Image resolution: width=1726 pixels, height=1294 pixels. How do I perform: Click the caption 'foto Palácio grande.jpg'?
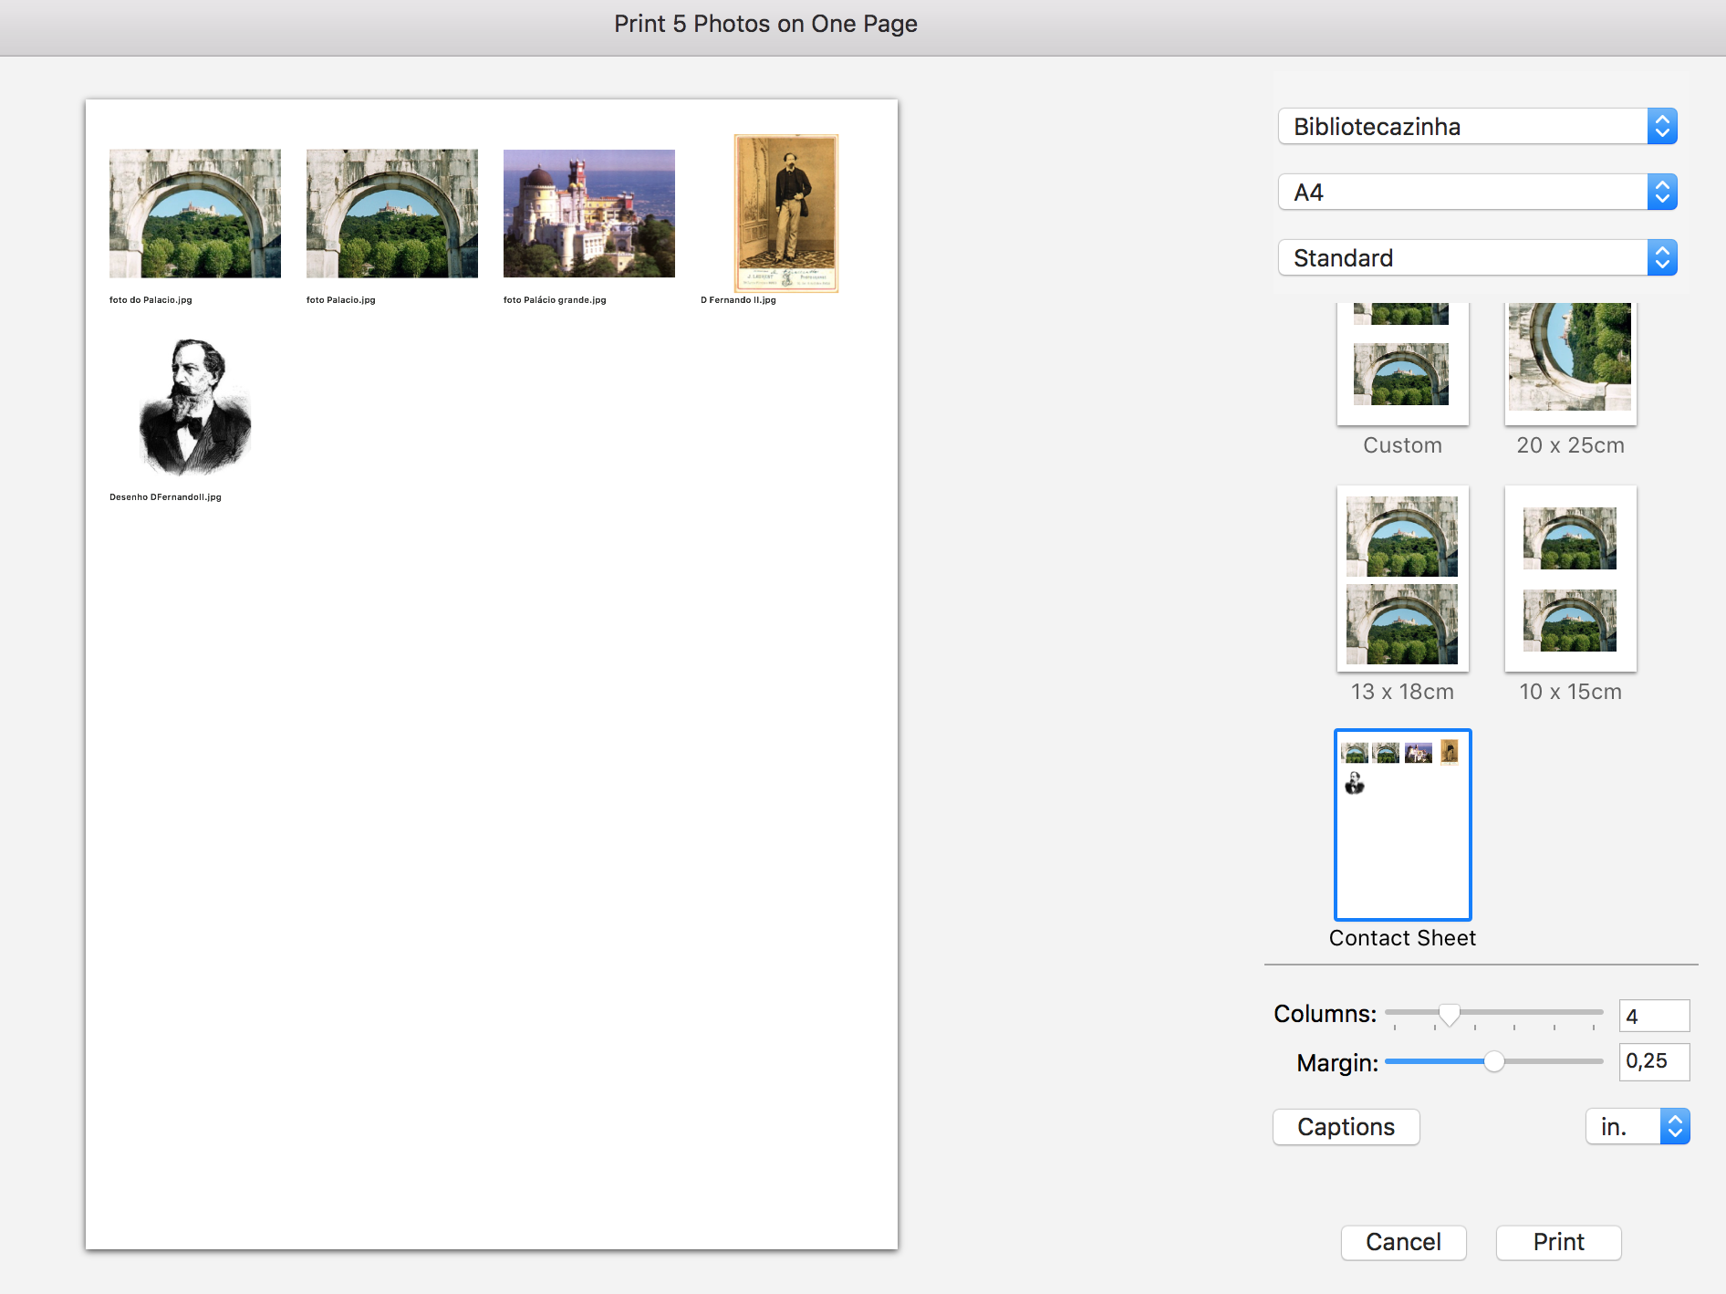click(555, 300)
